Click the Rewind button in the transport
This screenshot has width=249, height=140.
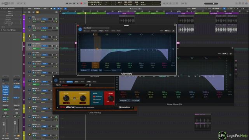[67, 3]
